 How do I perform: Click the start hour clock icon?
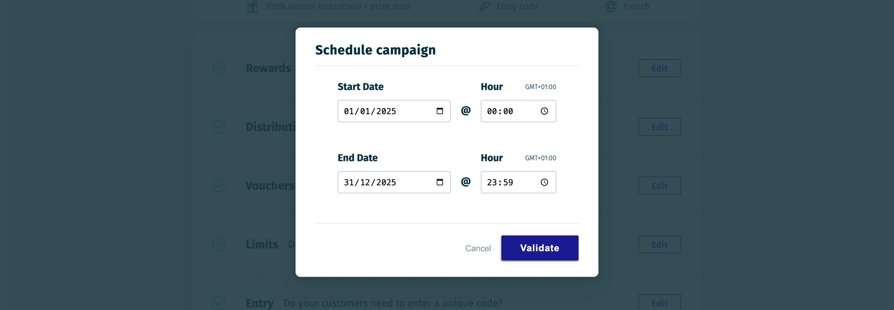tap(544, 111)
